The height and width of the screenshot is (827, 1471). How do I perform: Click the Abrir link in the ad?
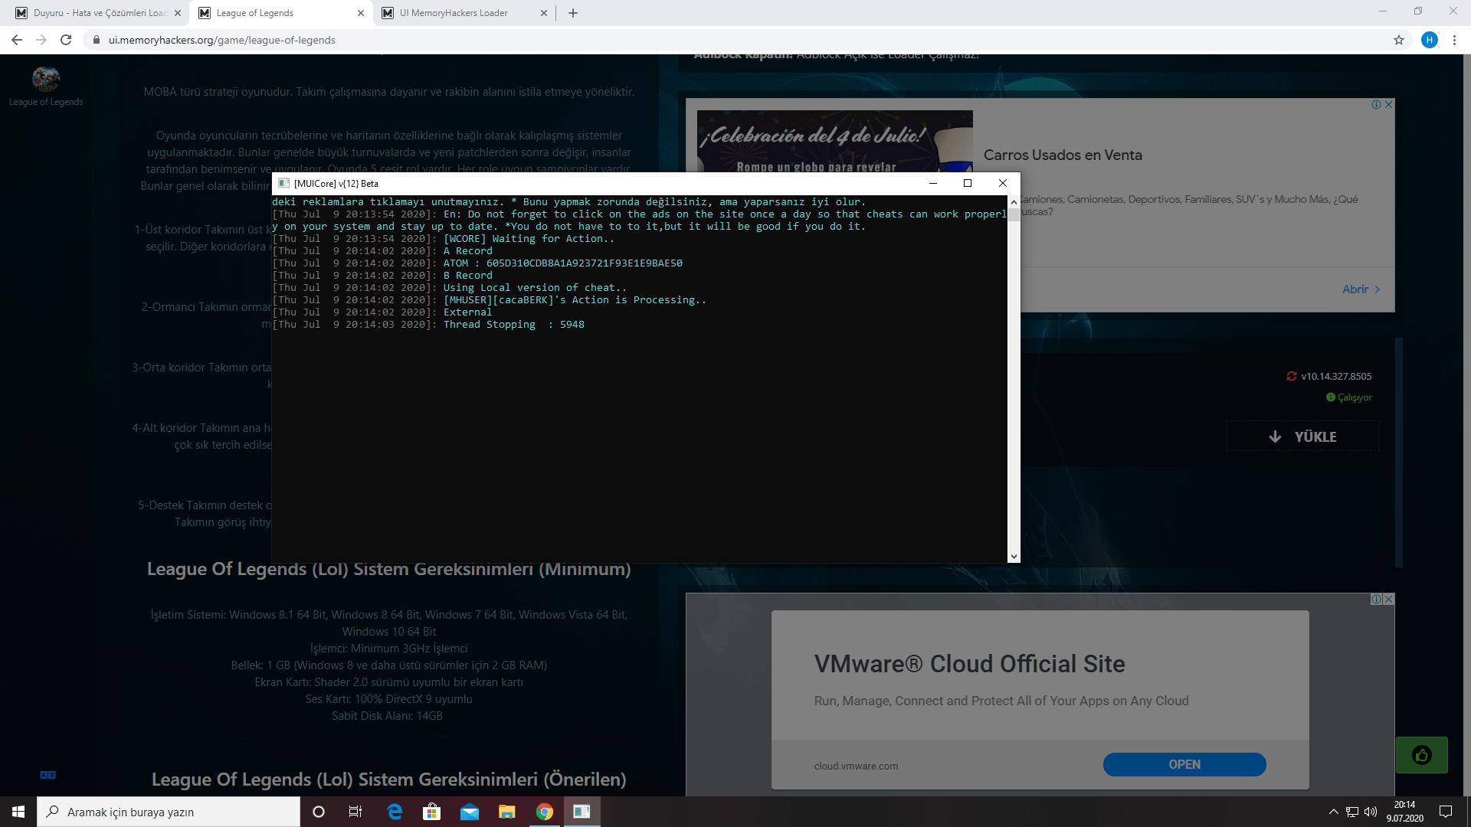tap(1361, 289)
